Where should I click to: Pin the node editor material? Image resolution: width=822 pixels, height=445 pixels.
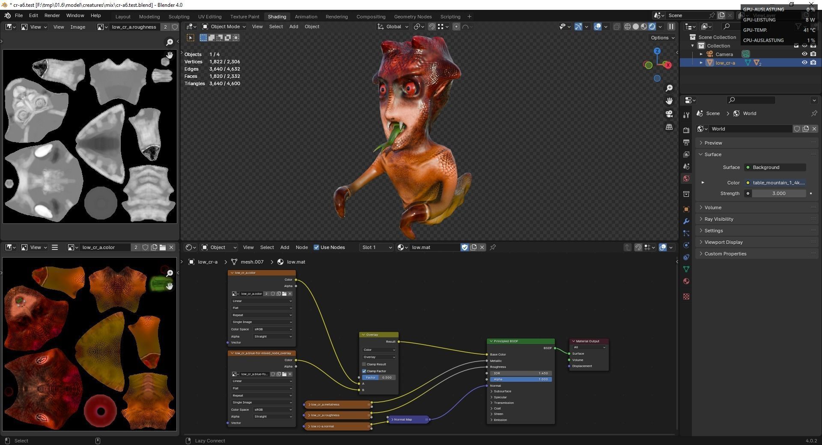493,247
